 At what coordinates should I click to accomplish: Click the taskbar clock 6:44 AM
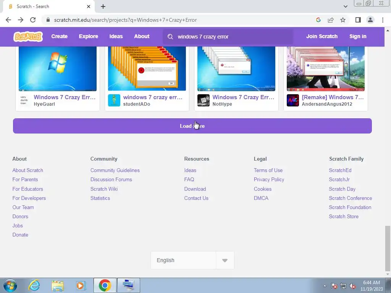371,283
